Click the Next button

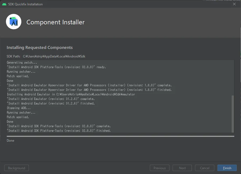[x=182, y=168]
